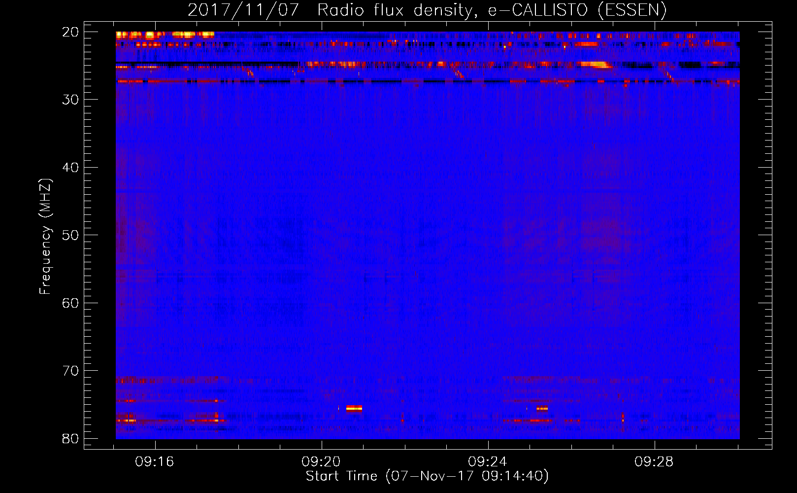Click the "Frequency (MHZ)" axis label

click(45, 237)
